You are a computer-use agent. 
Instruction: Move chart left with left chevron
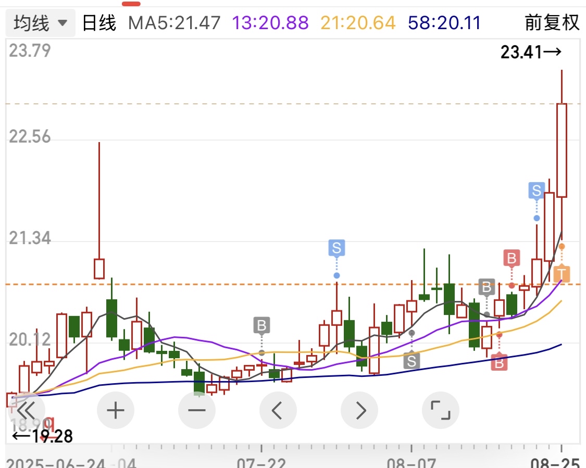pos(278,411)
